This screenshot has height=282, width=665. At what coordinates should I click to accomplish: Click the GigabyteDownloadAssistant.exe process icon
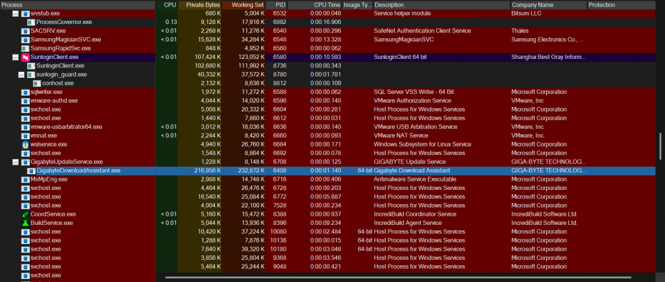point(31,170)
